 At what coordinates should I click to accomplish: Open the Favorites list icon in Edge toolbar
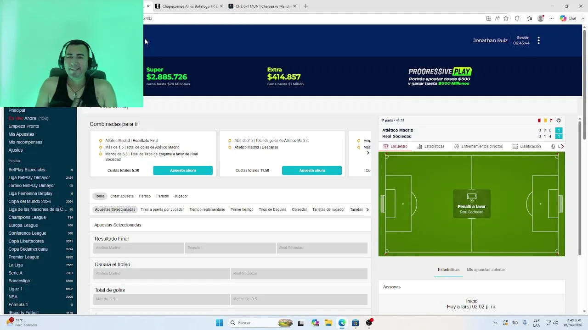[x=529, y=18]
